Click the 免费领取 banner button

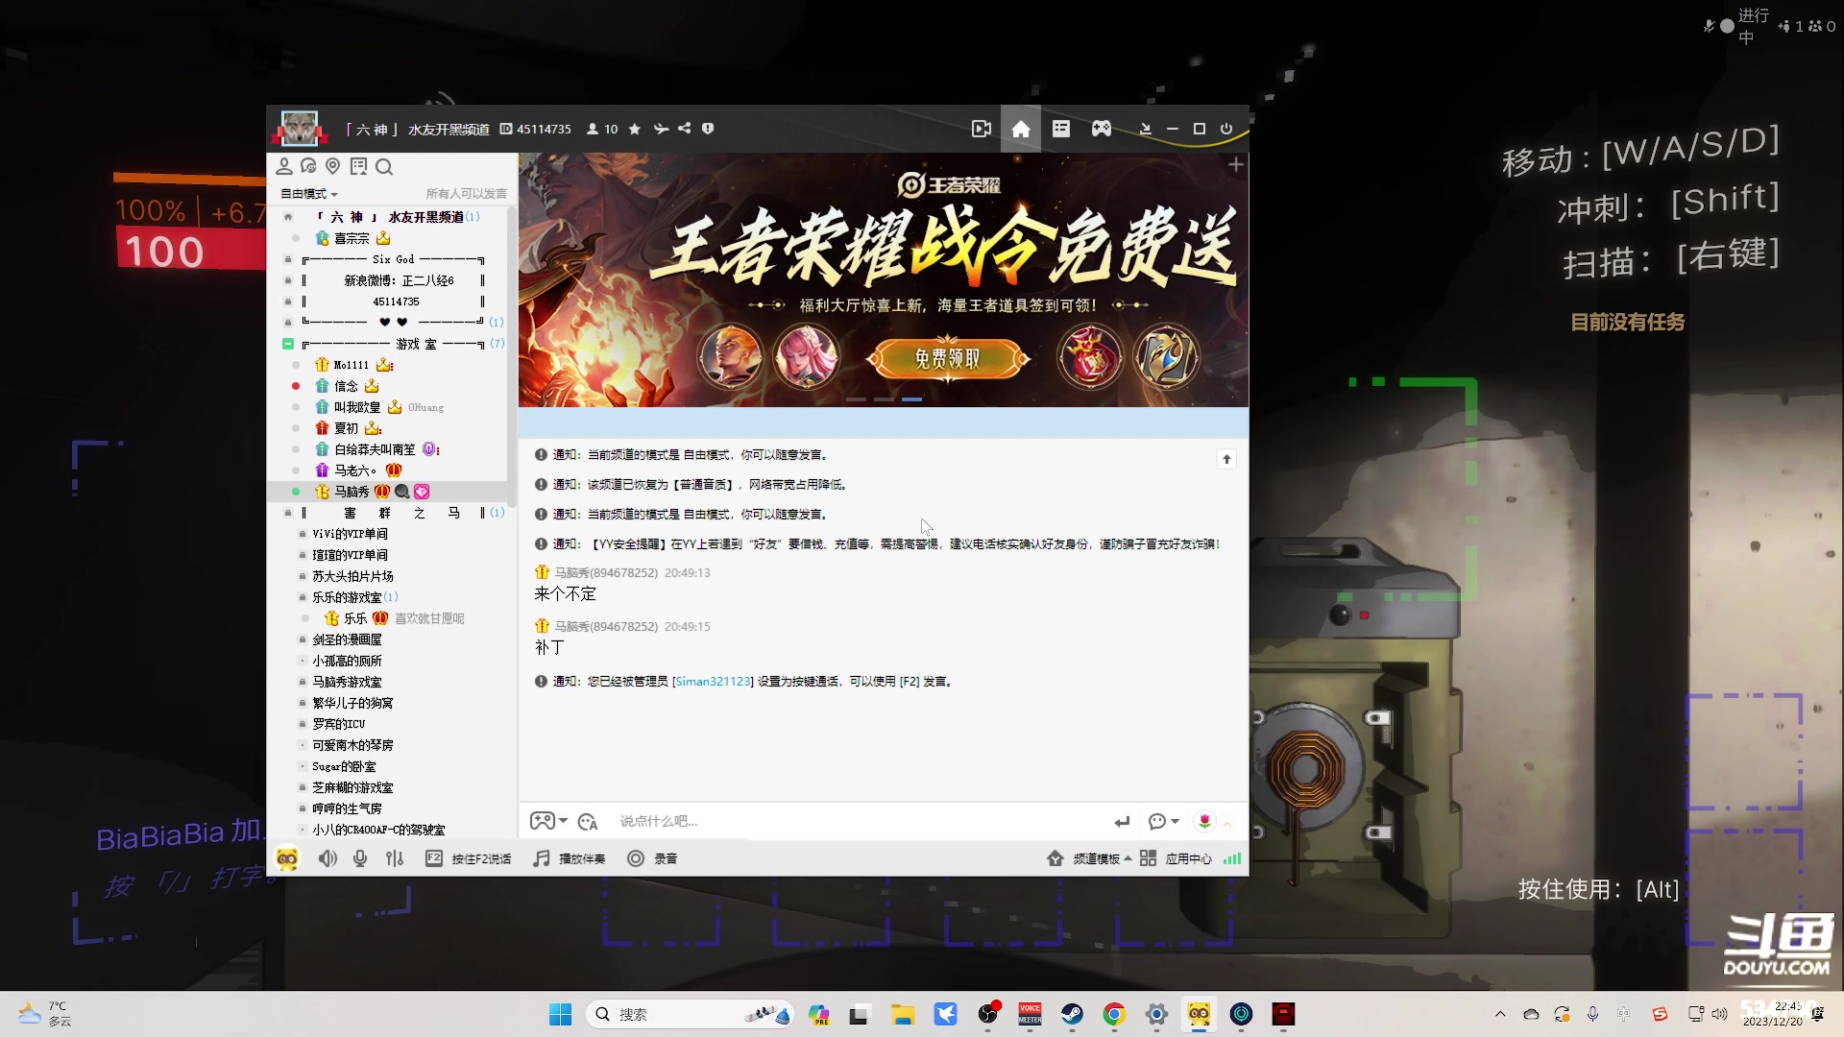click(948, 359)
